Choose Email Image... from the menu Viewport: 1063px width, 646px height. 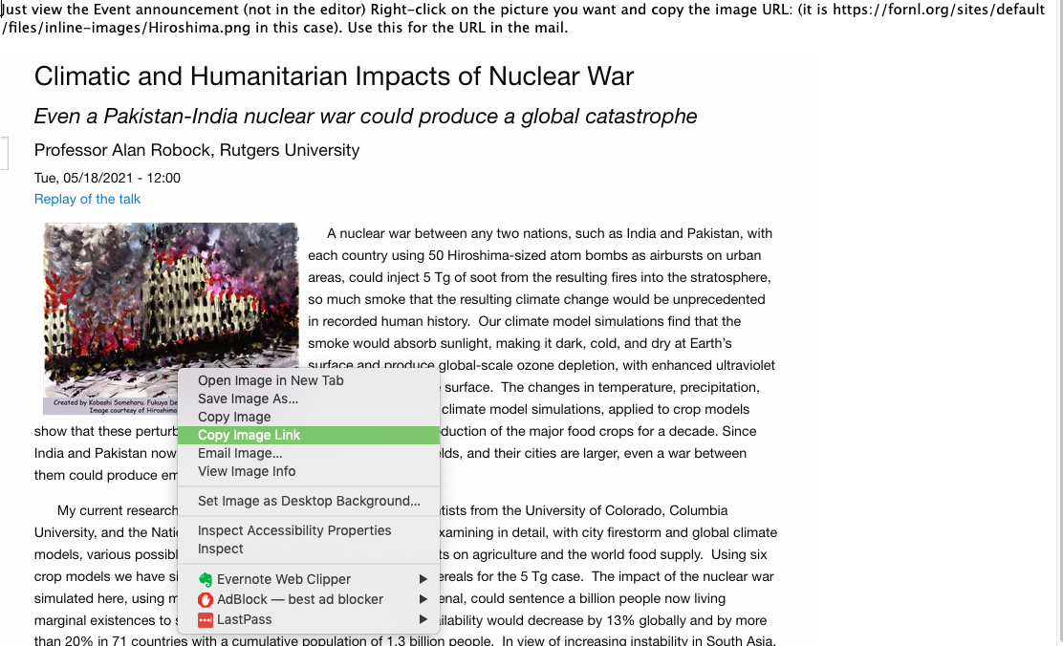(240, 453)
